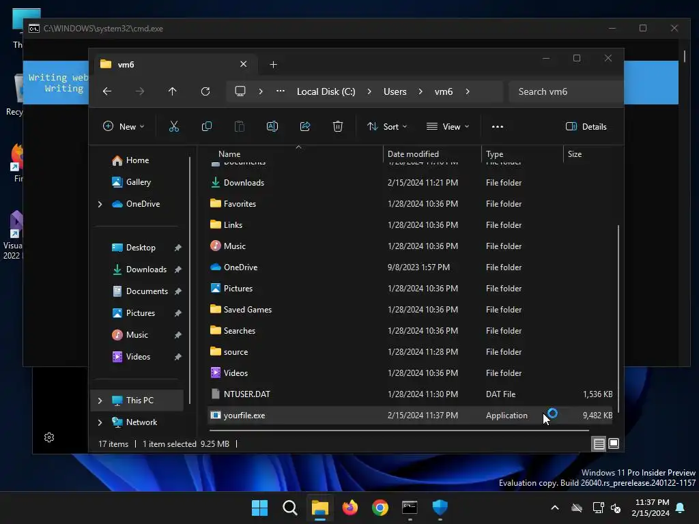
Task: Open the View dropdown menu
Action: click(x=448, y=126)
